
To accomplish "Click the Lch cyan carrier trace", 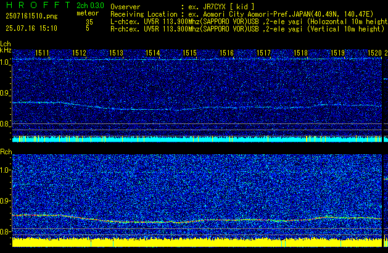I will (197, 106).
